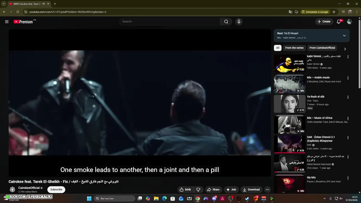Reload the page in browser toolbar
The height and width of the screenshot is (203, 361).
(17, 12)
